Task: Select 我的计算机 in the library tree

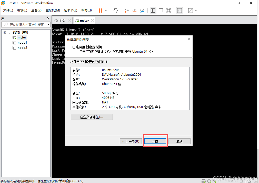Action: [x=21, y=32]
